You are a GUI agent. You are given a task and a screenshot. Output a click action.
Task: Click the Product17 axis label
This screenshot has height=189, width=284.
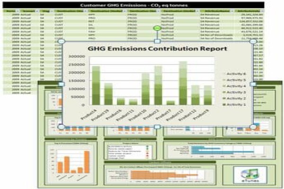(175, 115)
